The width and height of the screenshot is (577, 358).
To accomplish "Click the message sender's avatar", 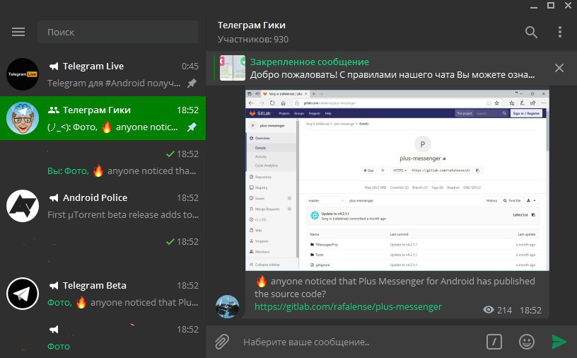I will pyautogui.click(x=227, y=306).
